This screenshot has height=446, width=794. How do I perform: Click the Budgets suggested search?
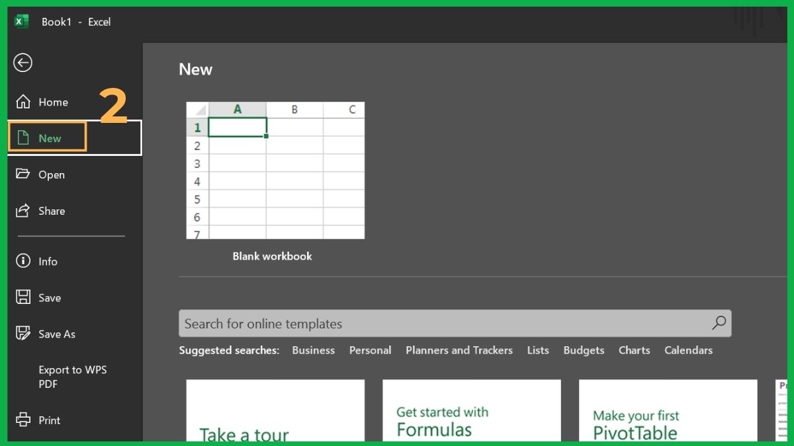point(584,350)
